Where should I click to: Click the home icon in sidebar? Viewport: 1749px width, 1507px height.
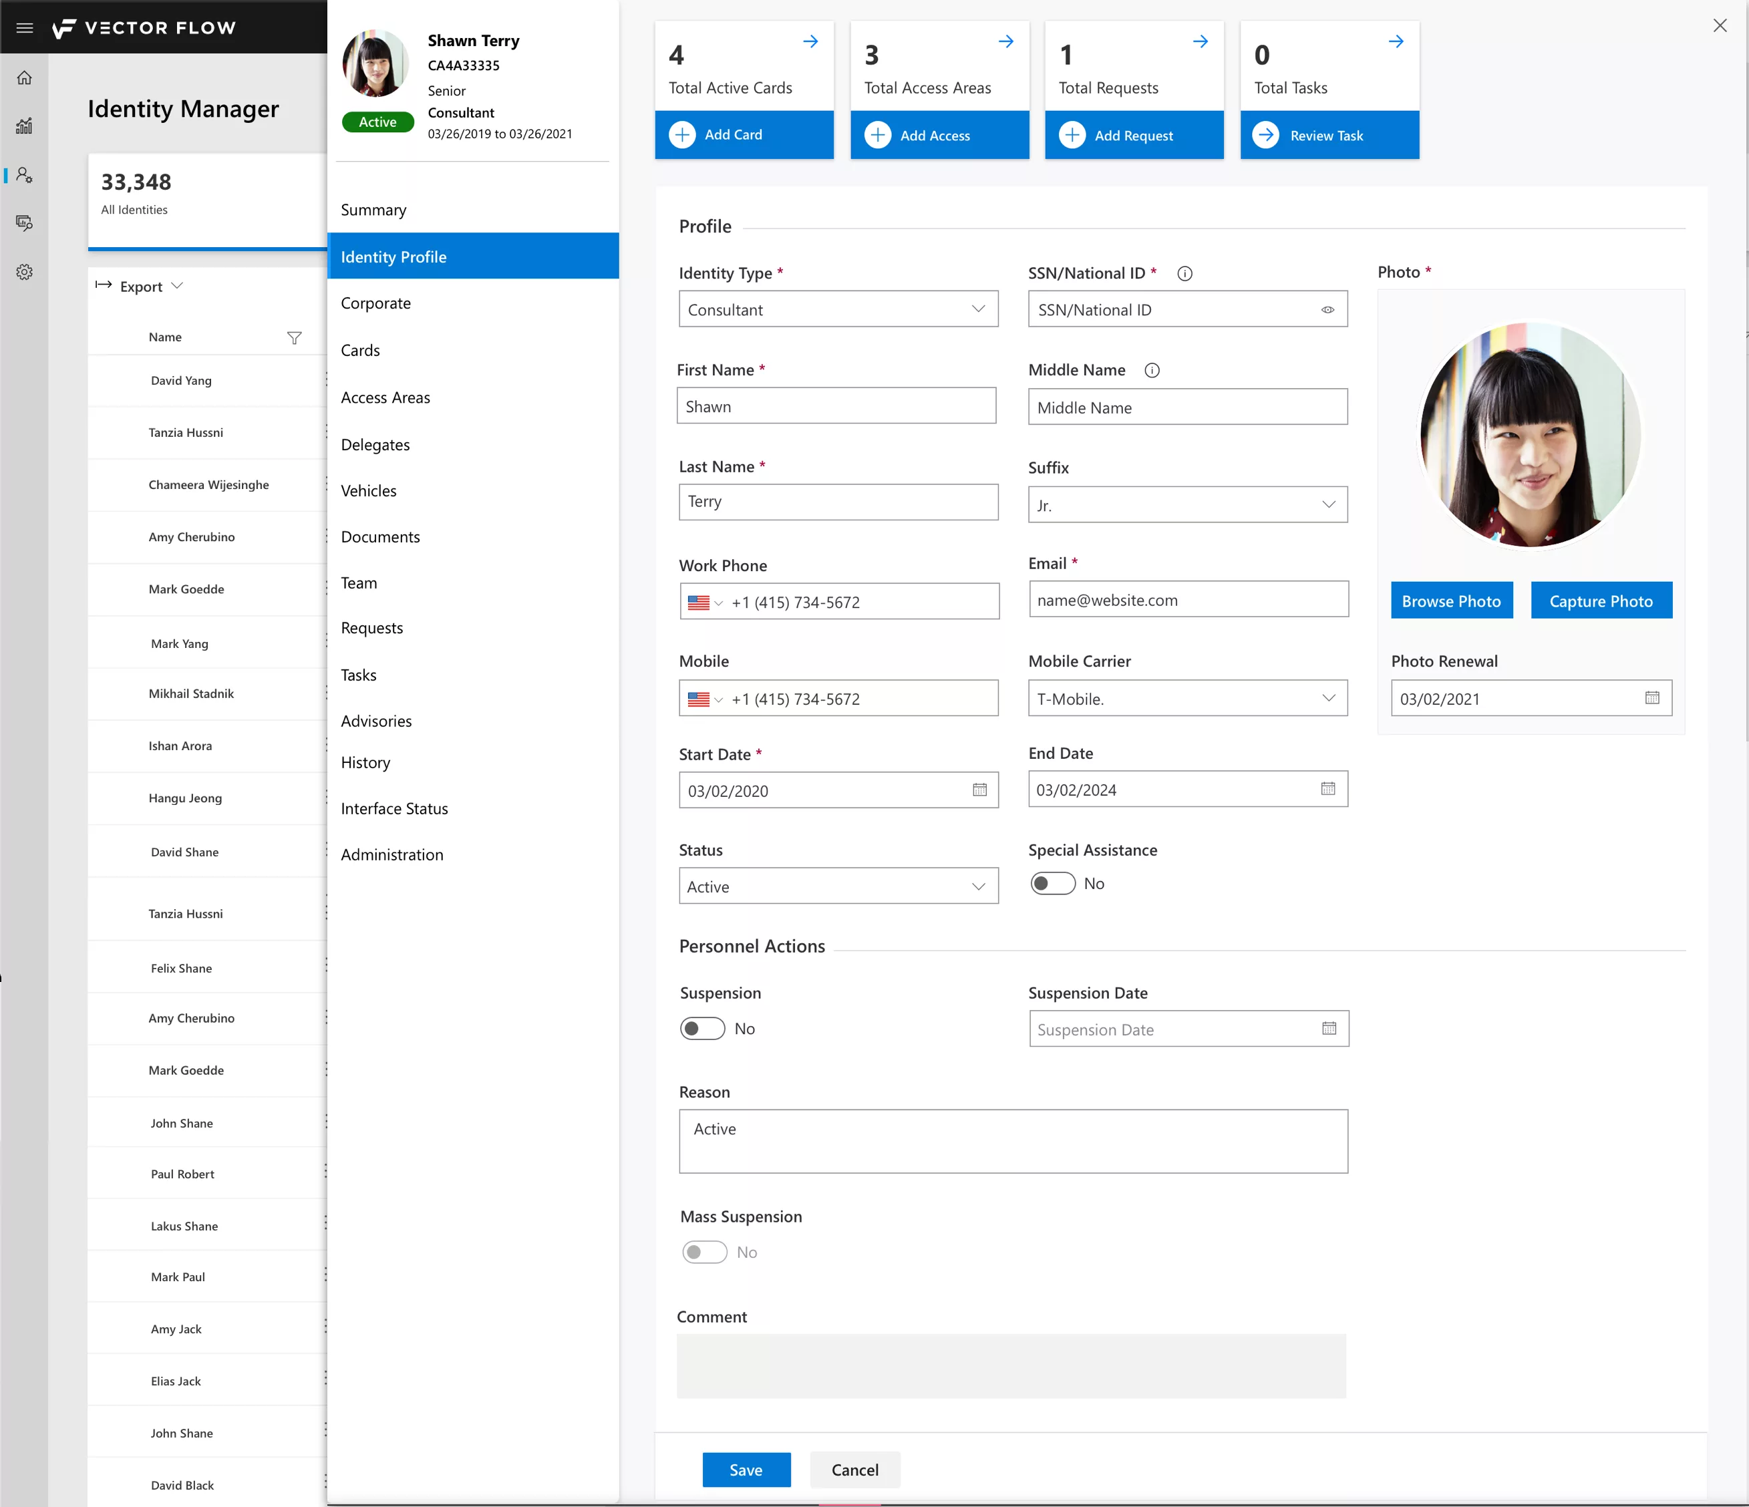(x=25, y=77)
